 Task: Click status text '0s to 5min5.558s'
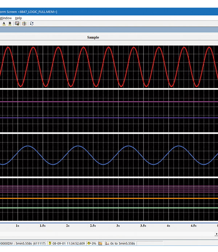pyautogui.click(x=122, y=243)
